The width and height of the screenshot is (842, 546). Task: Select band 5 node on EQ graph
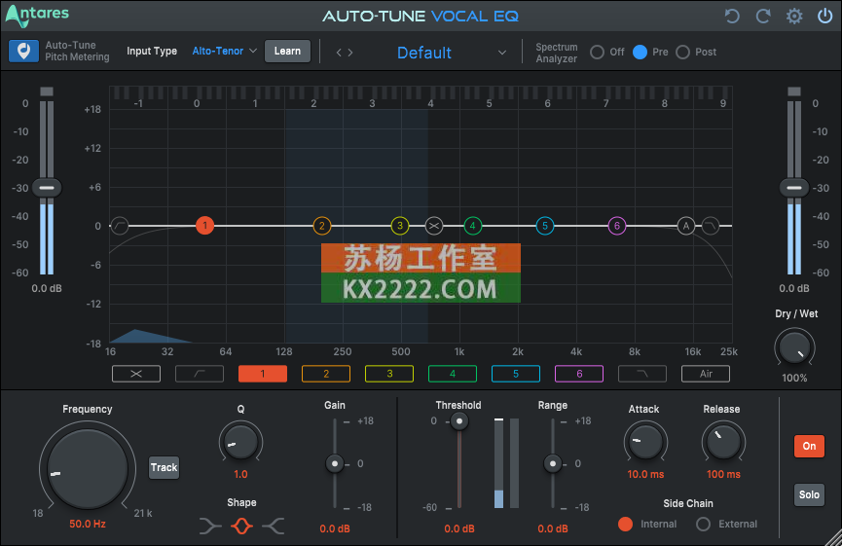pos(544,226)
